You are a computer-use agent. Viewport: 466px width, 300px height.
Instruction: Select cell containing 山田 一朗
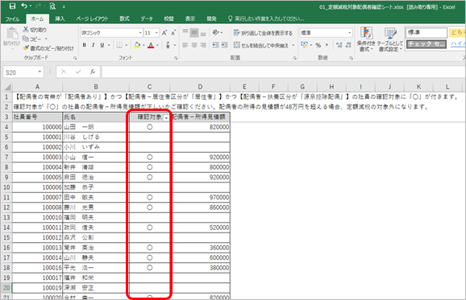[96, 127]
